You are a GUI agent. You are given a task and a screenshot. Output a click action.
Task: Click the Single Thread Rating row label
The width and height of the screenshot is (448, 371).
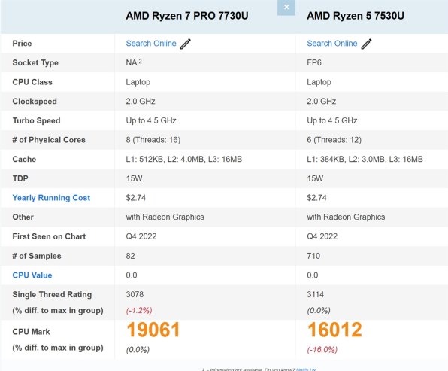click(x=52, y=295)
